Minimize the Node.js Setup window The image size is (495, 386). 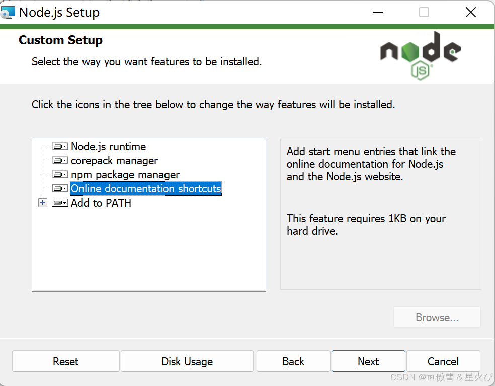(378, 12)
